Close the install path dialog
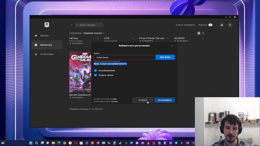The width and height of the screenshot is (260, 146). pos(172,46)
